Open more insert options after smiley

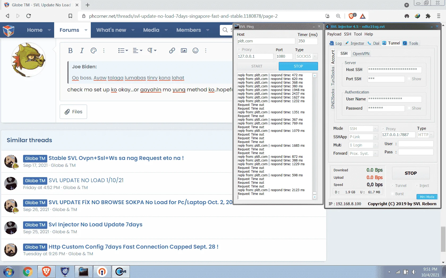pyautogui.click(x=205, y=51)
